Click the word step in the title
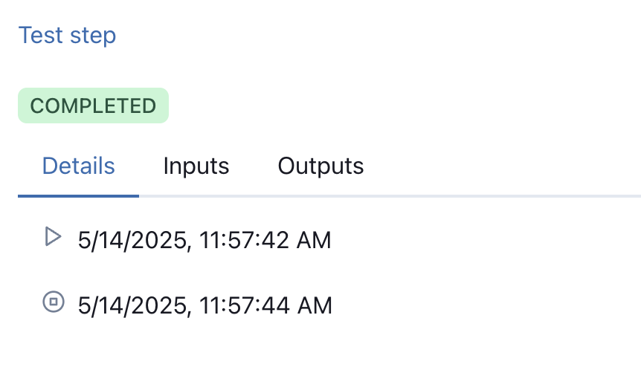 tap(93, 36)
